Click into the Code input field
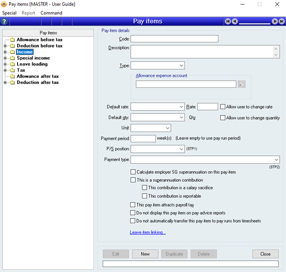Image resolution: width=286 pixels, height=272 pixels. pos(174,39)
